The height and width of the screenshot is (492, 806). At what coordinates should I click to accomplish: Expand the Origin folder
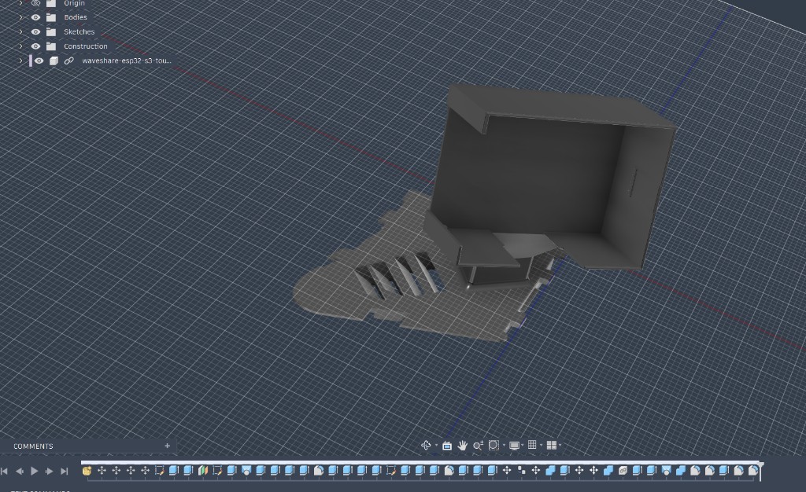pos(20,3)
